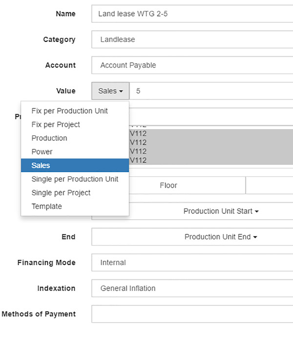Select Power in the dropdown list

point(42,152)
